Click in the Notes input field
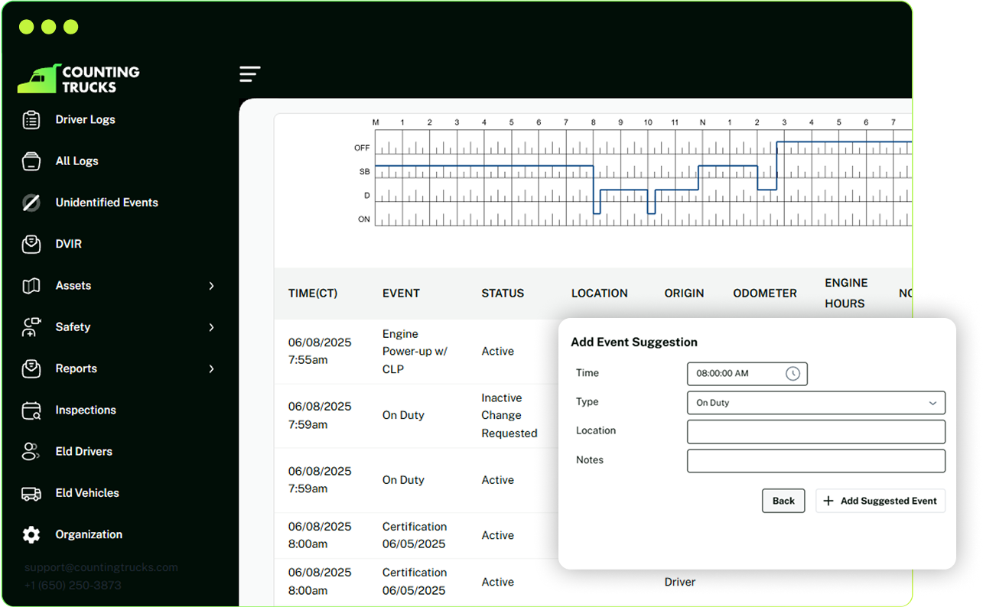The height and width of the screenshot is (607, 983). pos(815,461)
